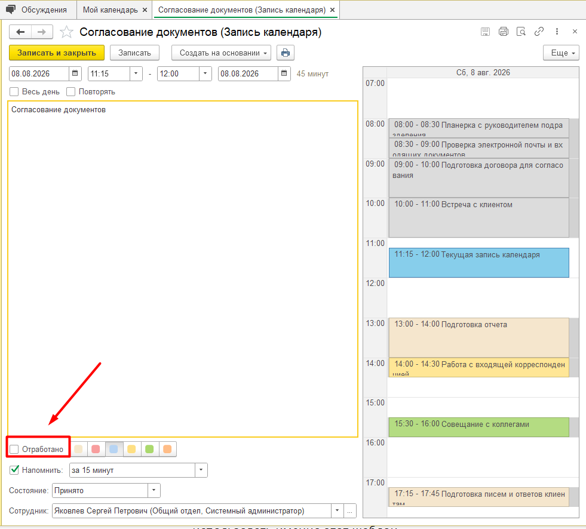This screenshot has width=586, height=529.
Task: Mark the entry as Отработано
Action: 14,449
